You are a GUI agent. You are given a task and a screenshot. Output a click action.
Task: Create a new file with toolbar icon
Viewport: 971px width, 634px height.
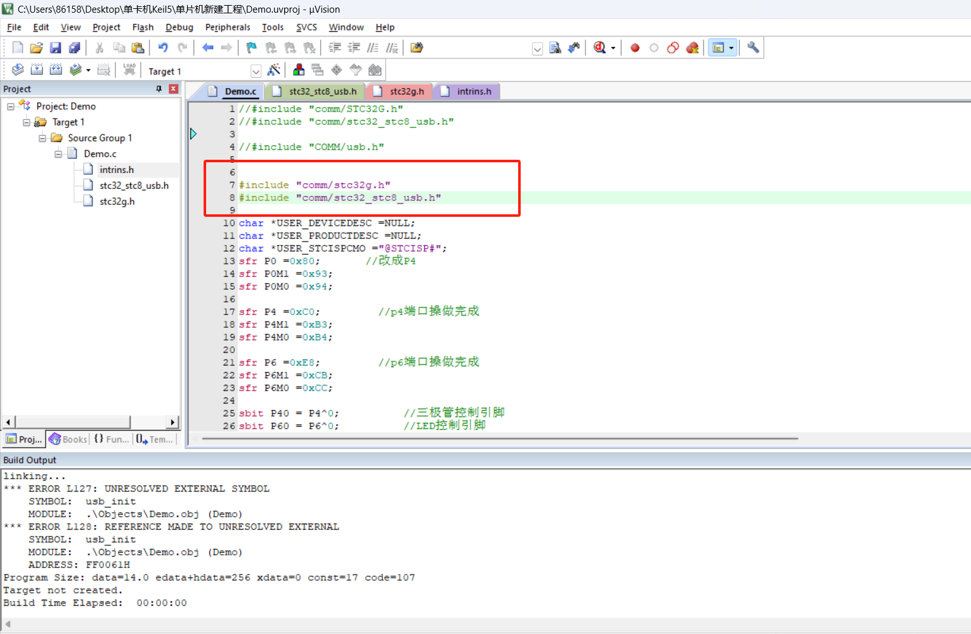coord(18,48)
